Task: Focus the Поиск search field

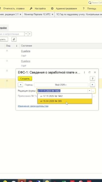Action: pos(97,3)
